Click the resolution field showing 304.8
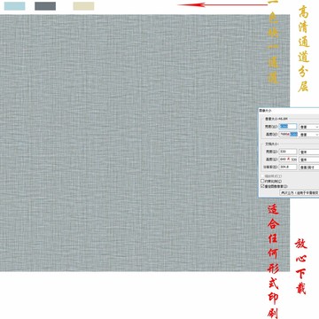 point(288,167)
